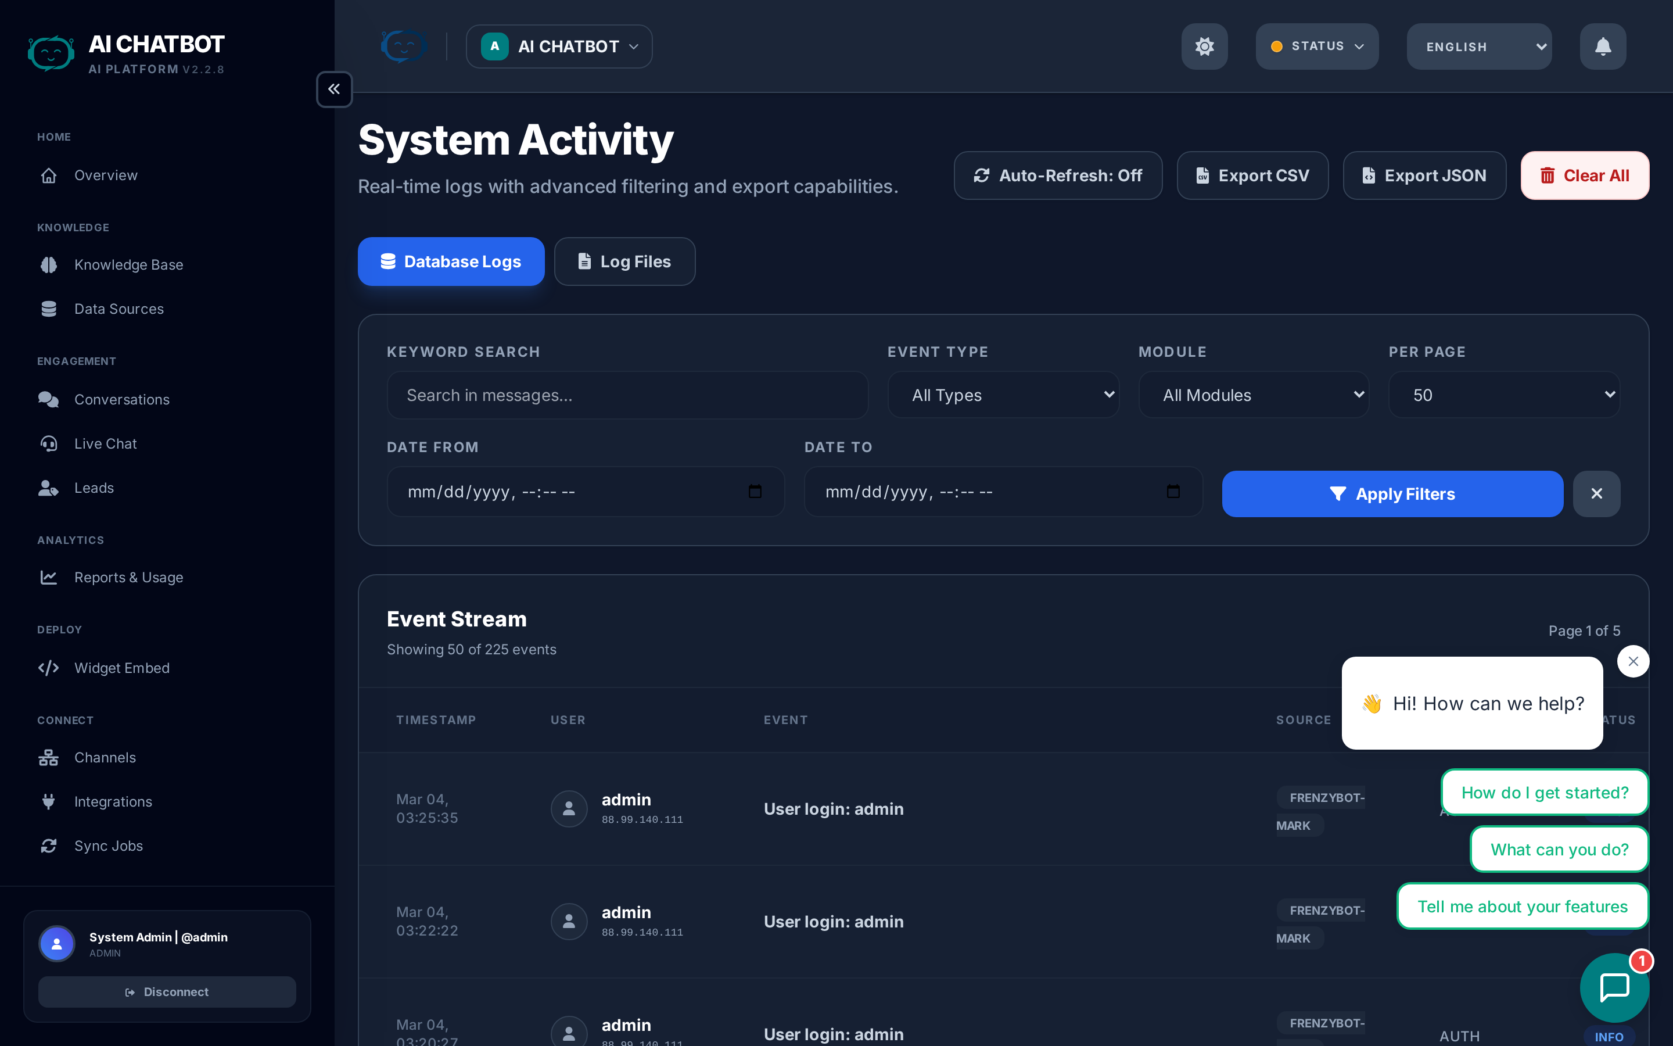
Task: Reset filters with the X button
Action: coord(1596,494)
